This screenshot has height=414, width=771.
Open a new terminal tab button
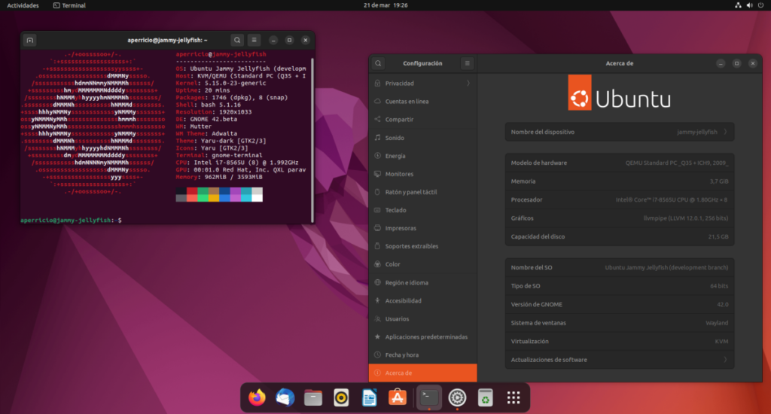tap(30, 40)
